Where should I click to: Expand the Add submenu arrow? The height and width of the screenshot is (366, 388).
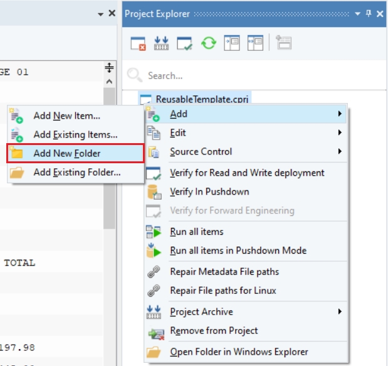339,114
